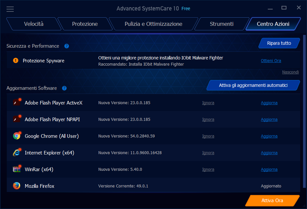Viewport: 307px width, 209px height.
Task: Update Google Chrome via Aggiorna
Action: [269, 136]
